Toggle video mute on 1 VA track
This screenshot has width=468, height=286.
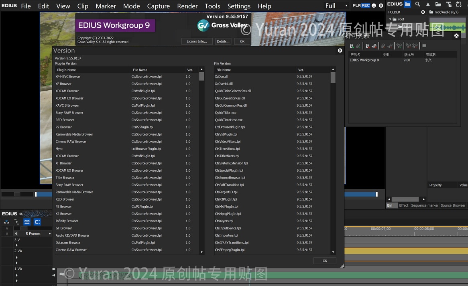[54, 269]
